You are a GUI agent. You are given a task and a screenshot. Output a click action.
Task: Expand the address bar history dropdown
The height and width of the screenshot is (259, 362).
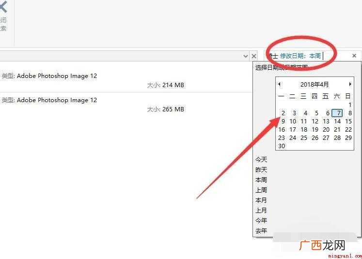246,56
